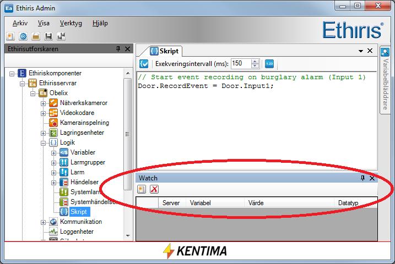The width and height of the screenshot is (395, 264).
Task: Expand the Händelser node
Action: pos(53,183)
